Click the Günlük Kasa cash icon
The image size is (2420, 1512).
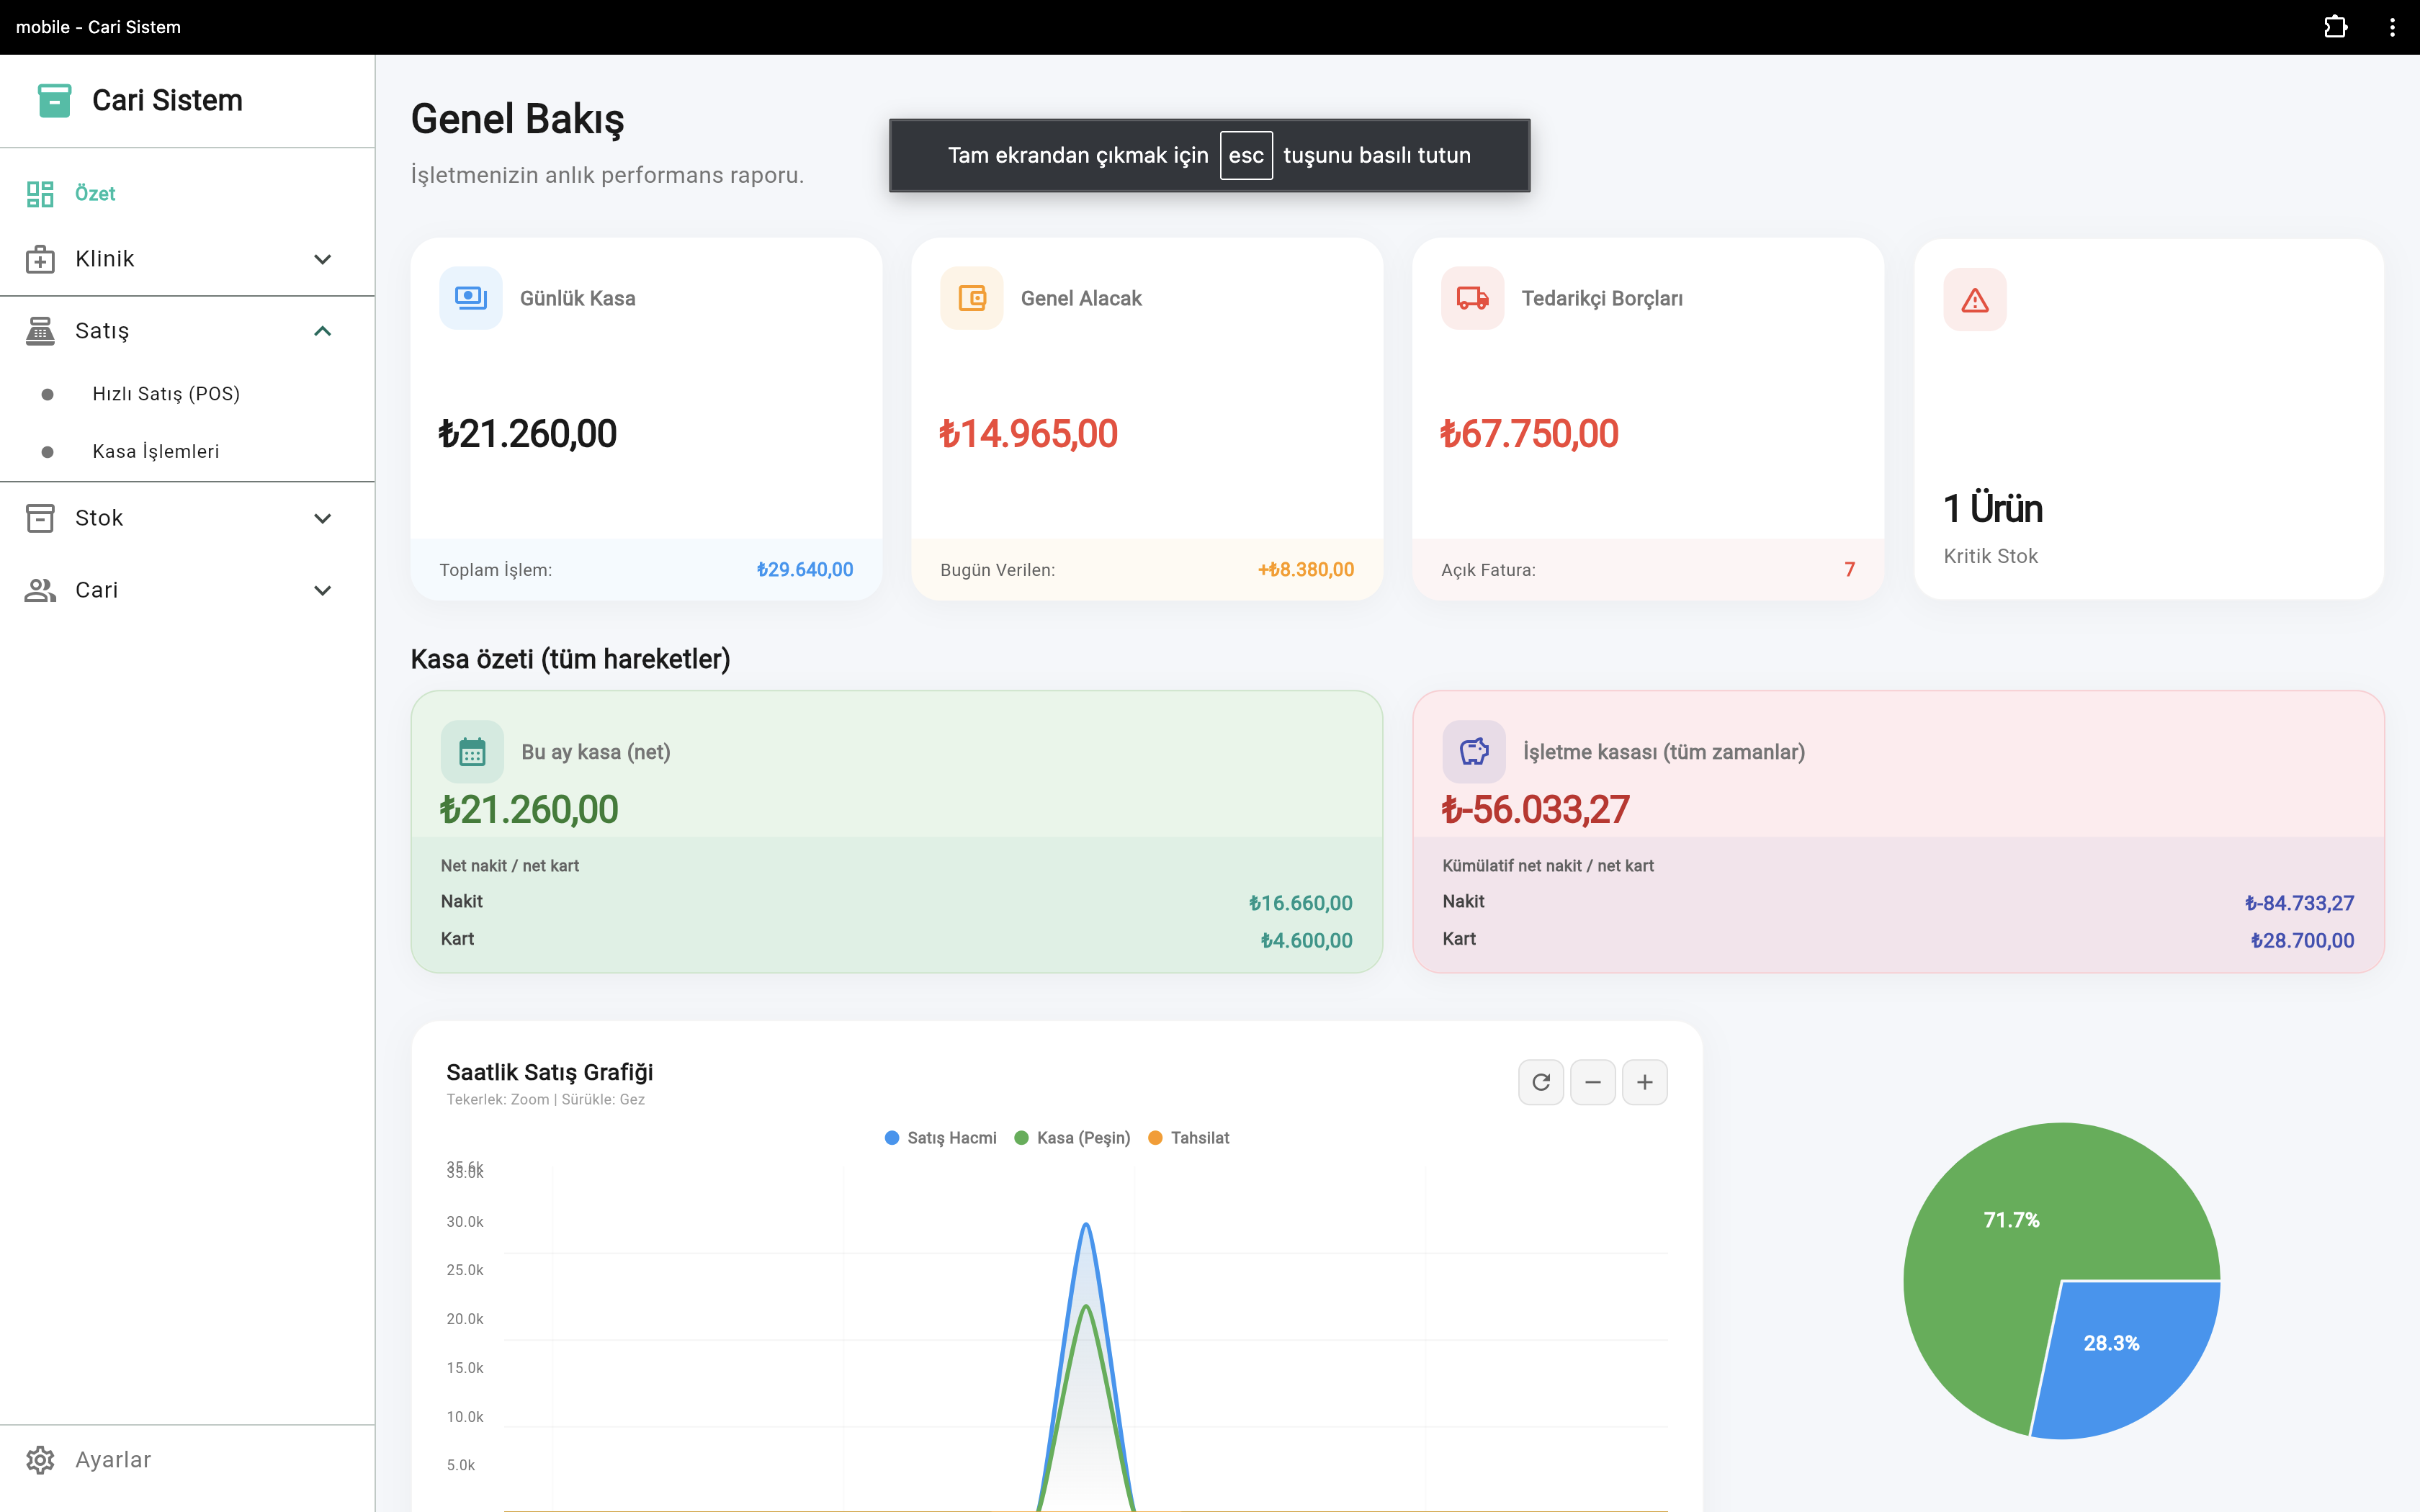coord(471,298)
